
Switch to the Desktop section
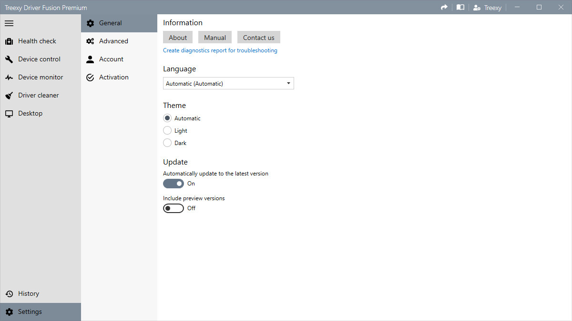click(x=30, y=113)
